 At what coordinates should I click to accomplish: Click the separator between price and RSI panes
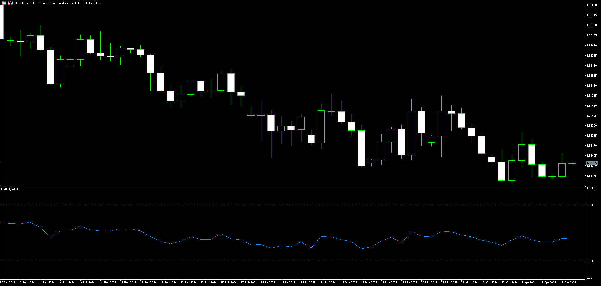[x=292, y=186]
